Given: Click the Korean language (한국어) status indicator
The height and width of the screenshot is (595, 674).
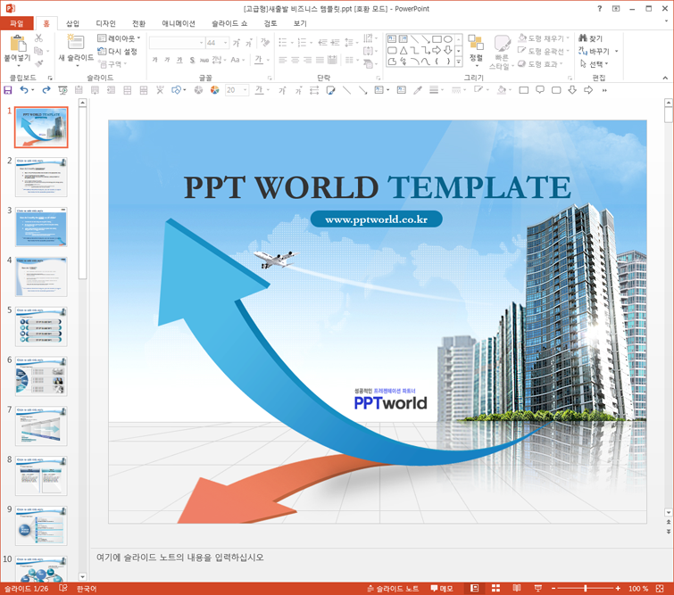Looking at the screenshot, I should click(x=87, y=589).
